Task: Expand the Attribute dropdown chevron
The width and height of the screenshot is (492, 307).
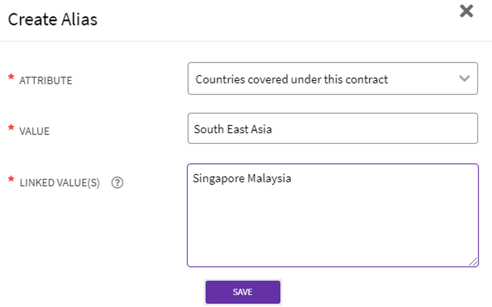Action: 464,79
